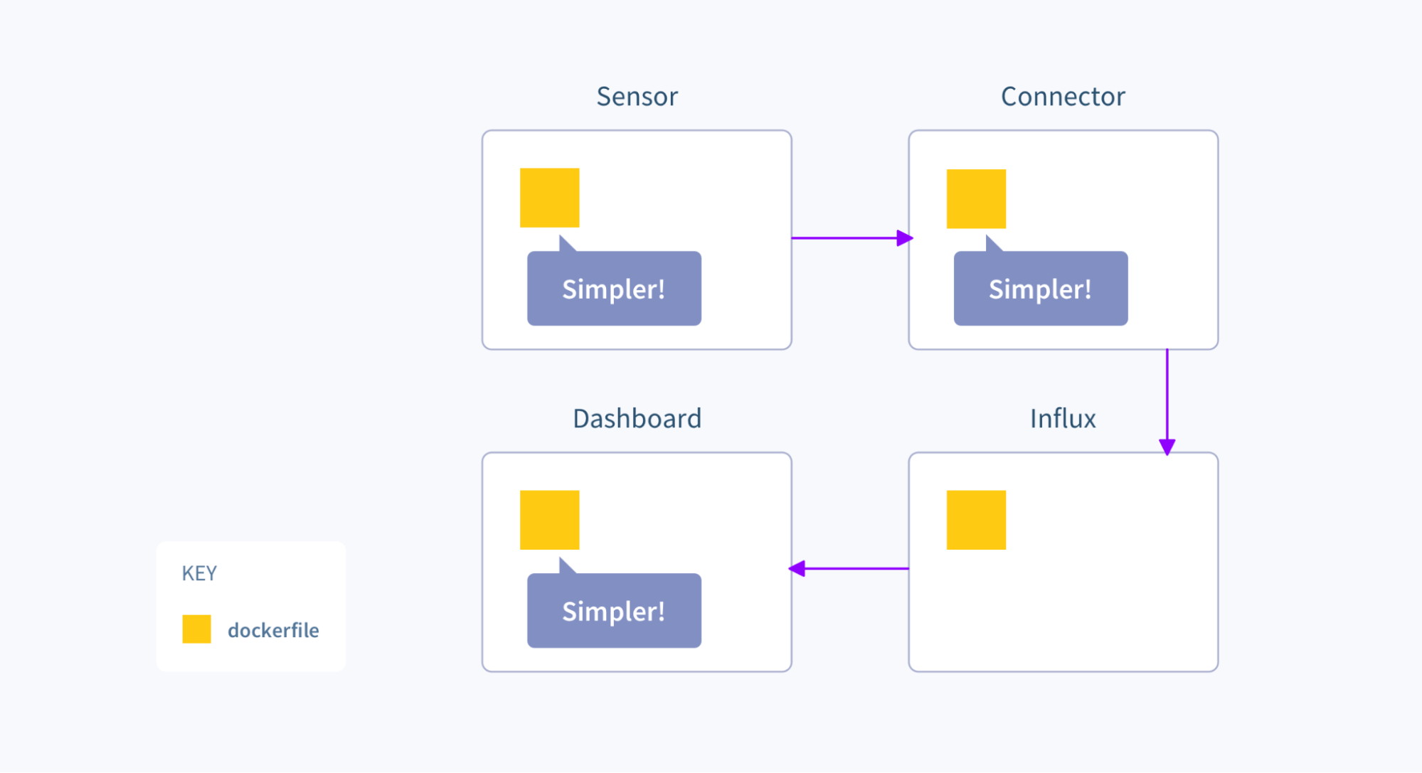Click the yellow dockerfile square in Dashboard box

coord(549,520)
